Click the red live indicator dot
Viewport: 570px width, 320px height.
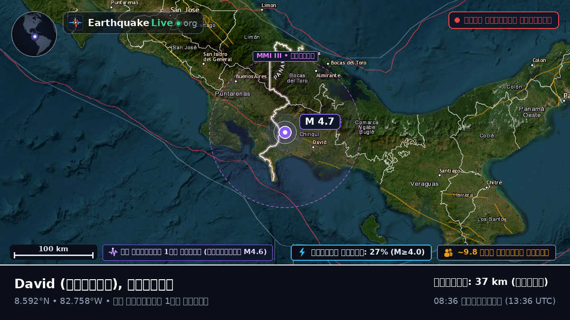[457, 20]
